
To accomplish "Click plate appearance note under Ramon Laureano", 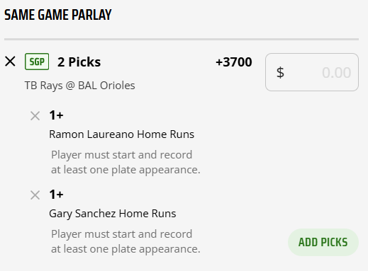I will [126, 162].
